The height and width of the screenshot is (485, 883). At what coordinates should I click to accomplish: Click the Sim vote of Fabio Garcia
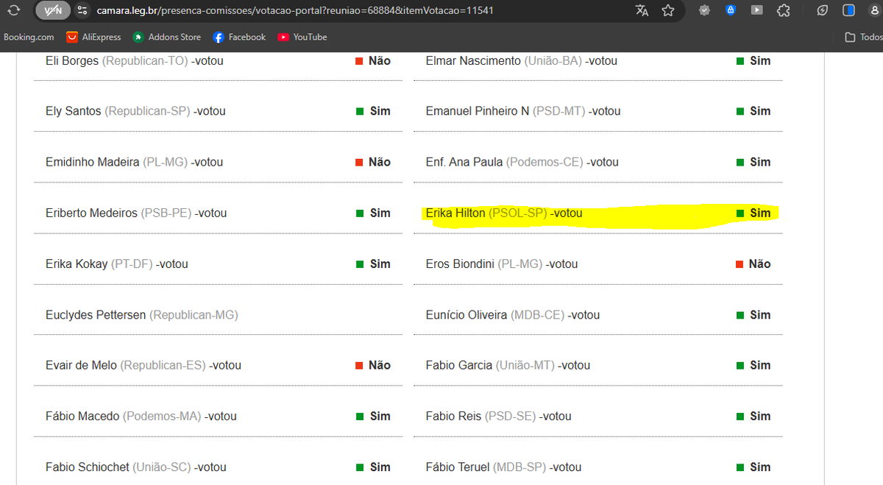click(753, 365)
